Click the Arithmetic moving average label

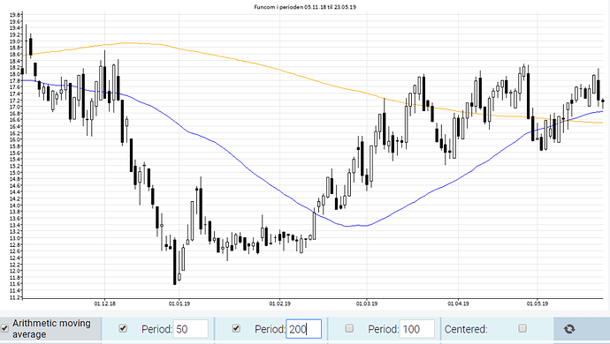coord(51,329)
